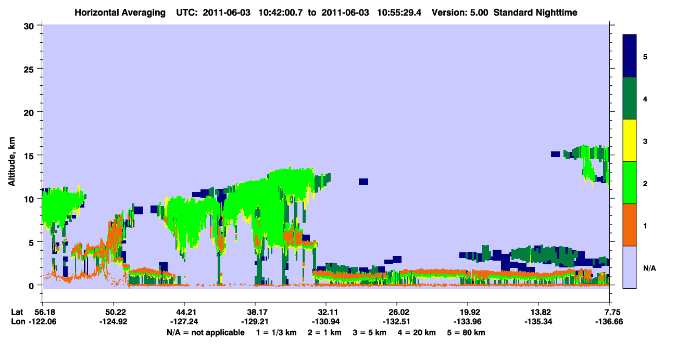The height and width of the screenshot is (347, 677).
Task: Click the 'Lat' axis row label
Action: tap(17, 312)
